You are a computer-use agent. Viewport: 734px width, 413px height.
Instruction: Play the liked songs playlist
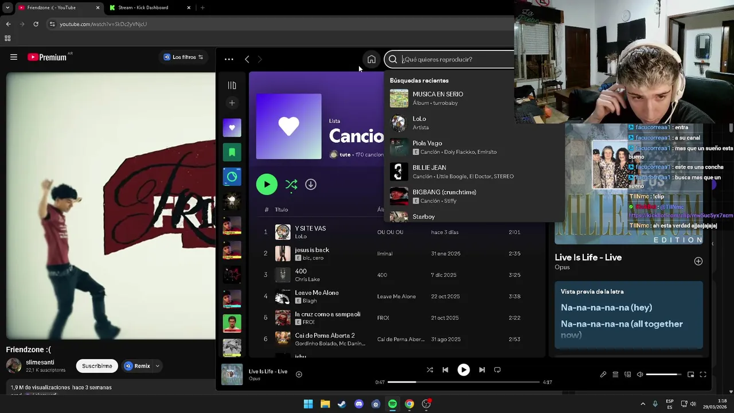pos(267,184)
